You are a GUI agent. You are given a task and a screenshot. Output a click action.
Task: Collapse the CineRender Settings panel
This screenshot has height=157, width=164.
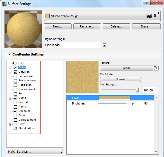pos(10,54)
